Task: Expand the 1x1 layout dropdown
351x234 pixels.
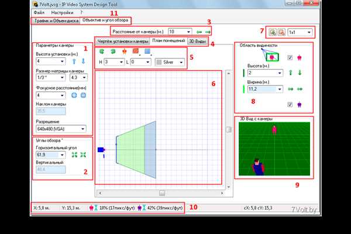Action: pyautogui.click(x=309, y=31)
